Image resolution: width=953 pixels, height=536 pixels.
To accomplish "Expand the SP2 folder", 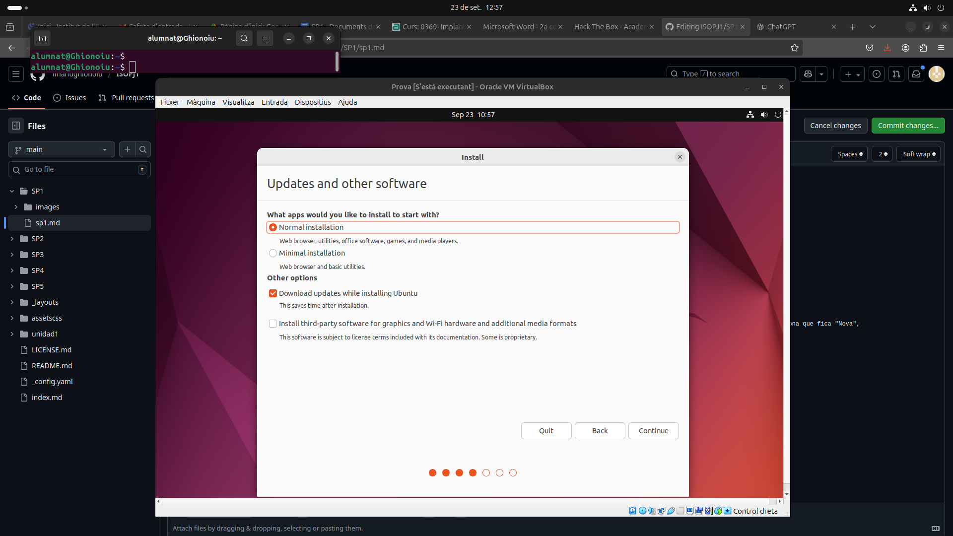I will click(12, 239).
